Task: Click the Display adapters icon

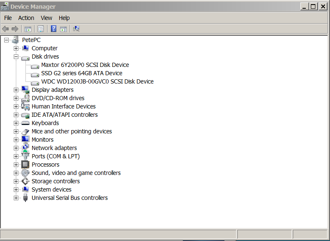Action: tap(25, 90)
